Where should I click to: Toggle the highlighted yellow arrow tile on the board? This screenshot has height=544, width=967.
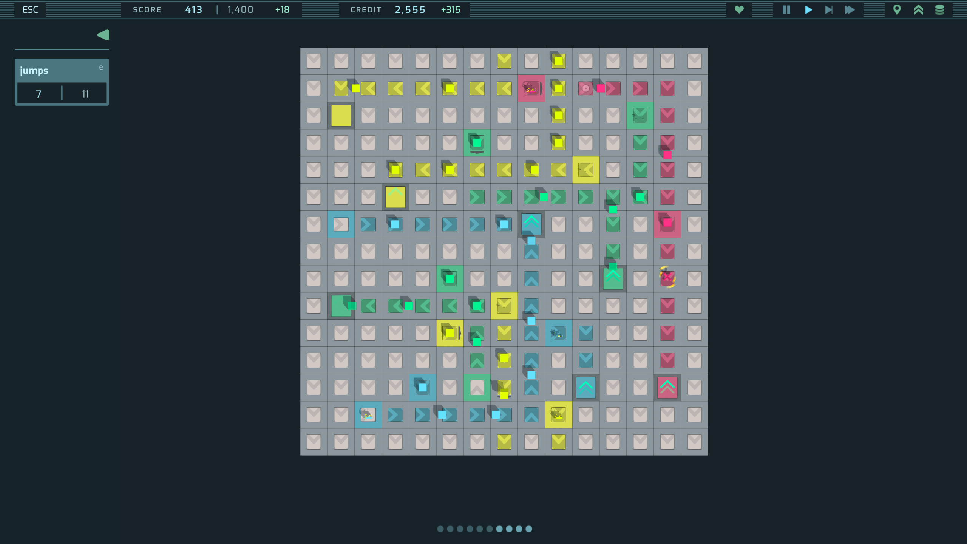tap(586, 170)
